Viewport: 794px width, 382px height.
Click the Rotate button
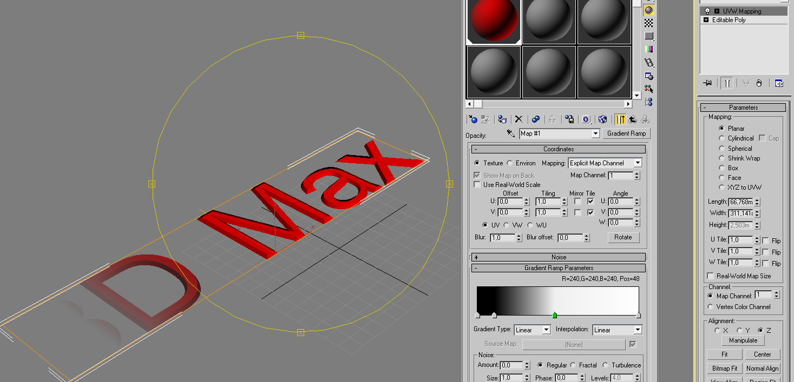tap(623, 237)
